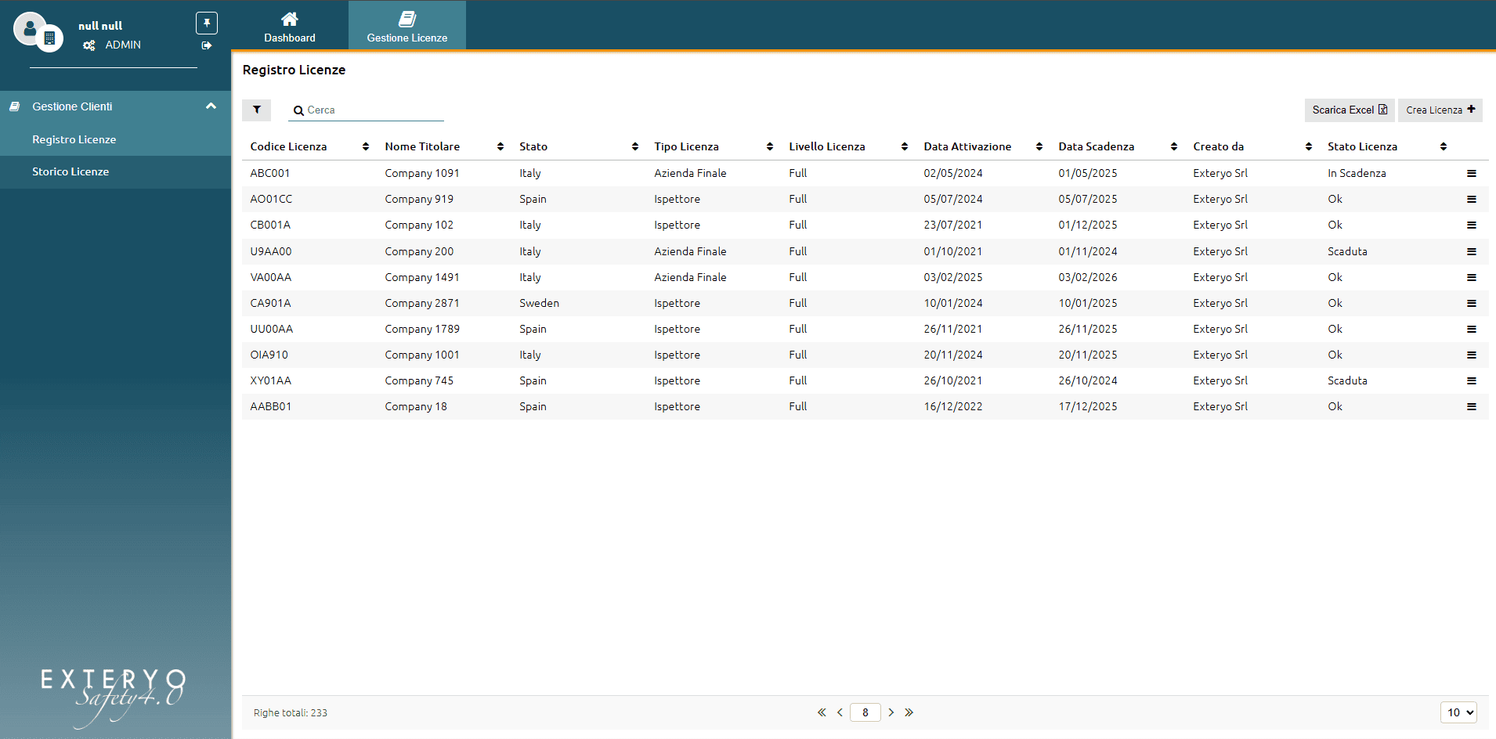Screen dimensions: 1496x739
Task: Sort by Data Attivazione column arrows
Action: 1039,146
